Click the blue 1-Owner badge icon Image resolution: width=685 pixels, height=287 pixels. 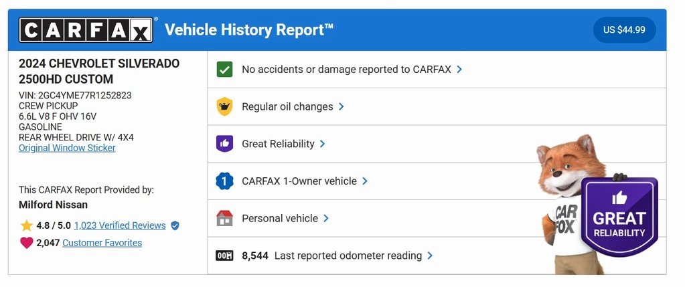[225, 181]
